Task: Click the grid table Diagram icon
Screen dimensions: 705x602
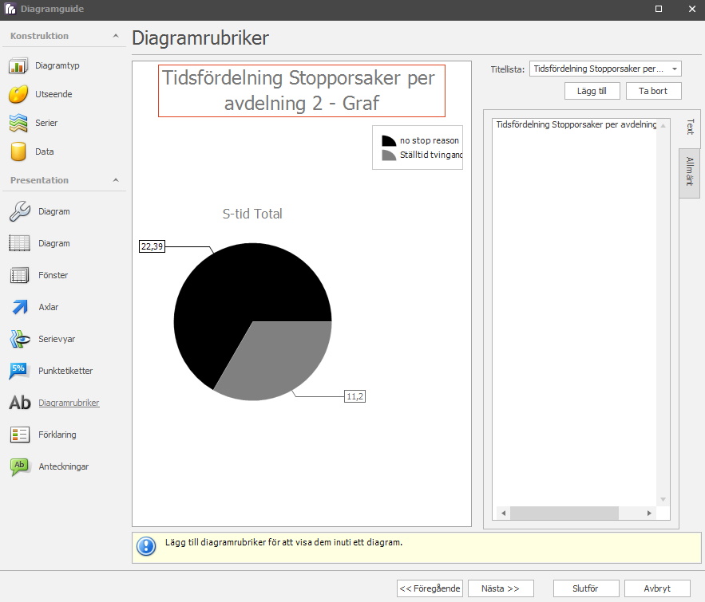Action: pyautogui.click(x=20, y=243)
